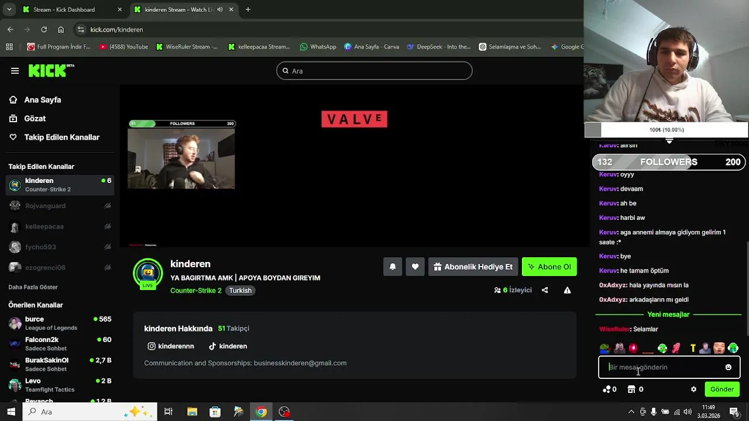Click the Abone Ol subscribe button
The height and width of the screenshot is (421, 749).
[549, 267]
